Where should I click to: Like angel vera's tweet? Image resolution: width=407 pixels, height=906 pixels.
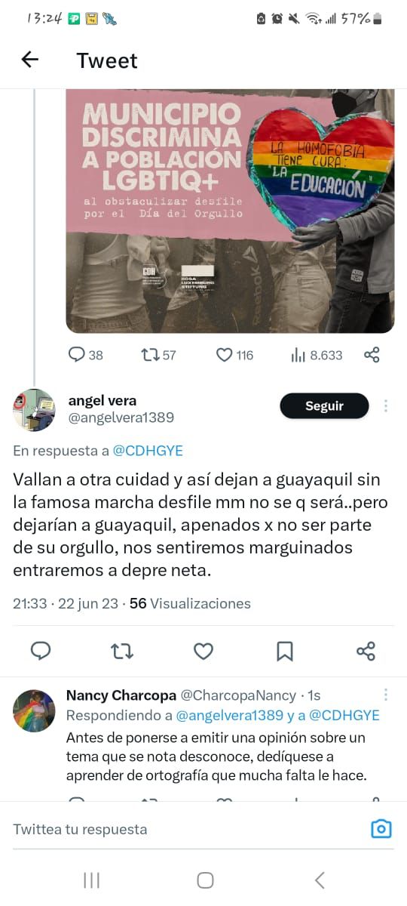[x=203, y=651]
